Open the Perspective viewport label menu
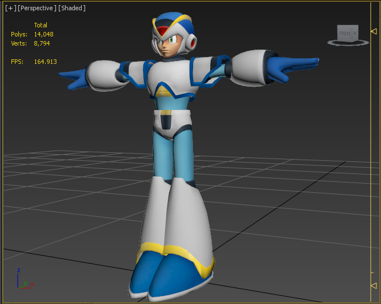Image resolution: width=381 pixels, height=304 pixels. click(37, 8)
